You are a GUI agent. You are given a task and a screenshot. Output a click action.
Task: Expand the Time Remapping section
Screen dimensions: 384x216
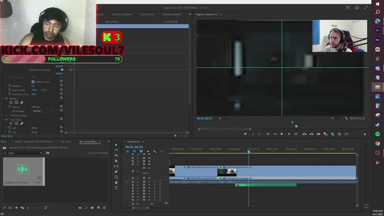(x=3, y=115)
